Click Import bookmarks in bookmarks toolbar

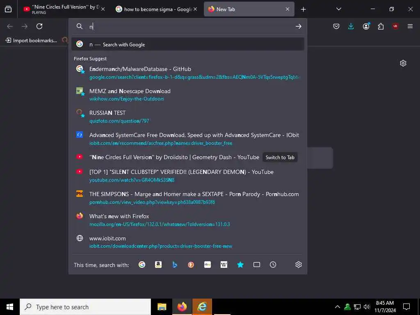(31, 41)
